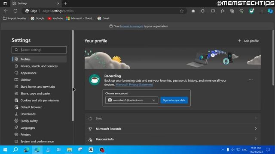The image size is (275, 154).
Task: Open Windows taskbar Search
Action: coord(15,150)
